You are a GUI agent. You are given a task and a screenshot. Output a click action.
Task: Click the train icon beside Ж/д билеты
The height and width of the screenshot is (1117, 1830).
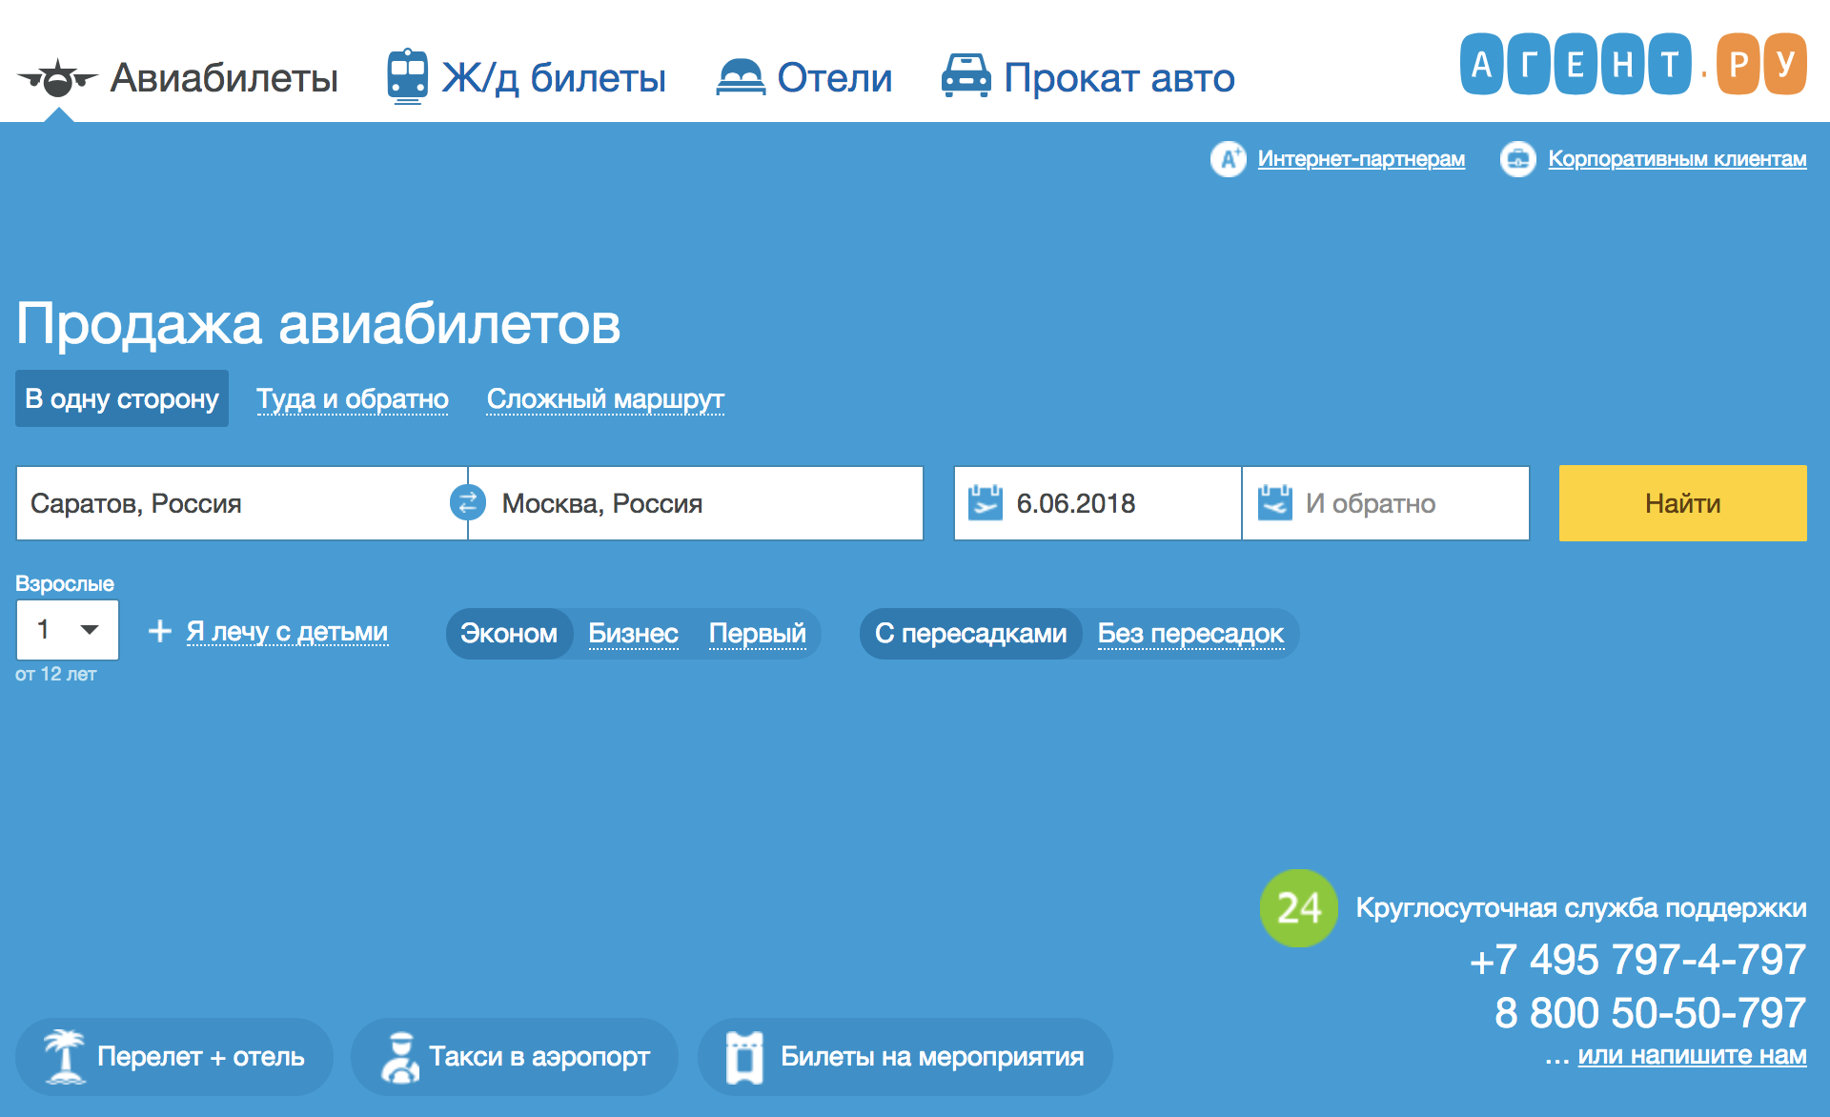coord(407,76)
